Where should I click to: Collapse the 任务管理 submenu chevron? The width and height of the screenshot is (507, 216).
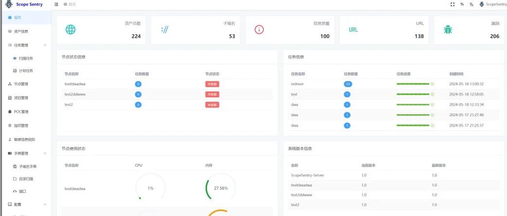click(45, 45)
